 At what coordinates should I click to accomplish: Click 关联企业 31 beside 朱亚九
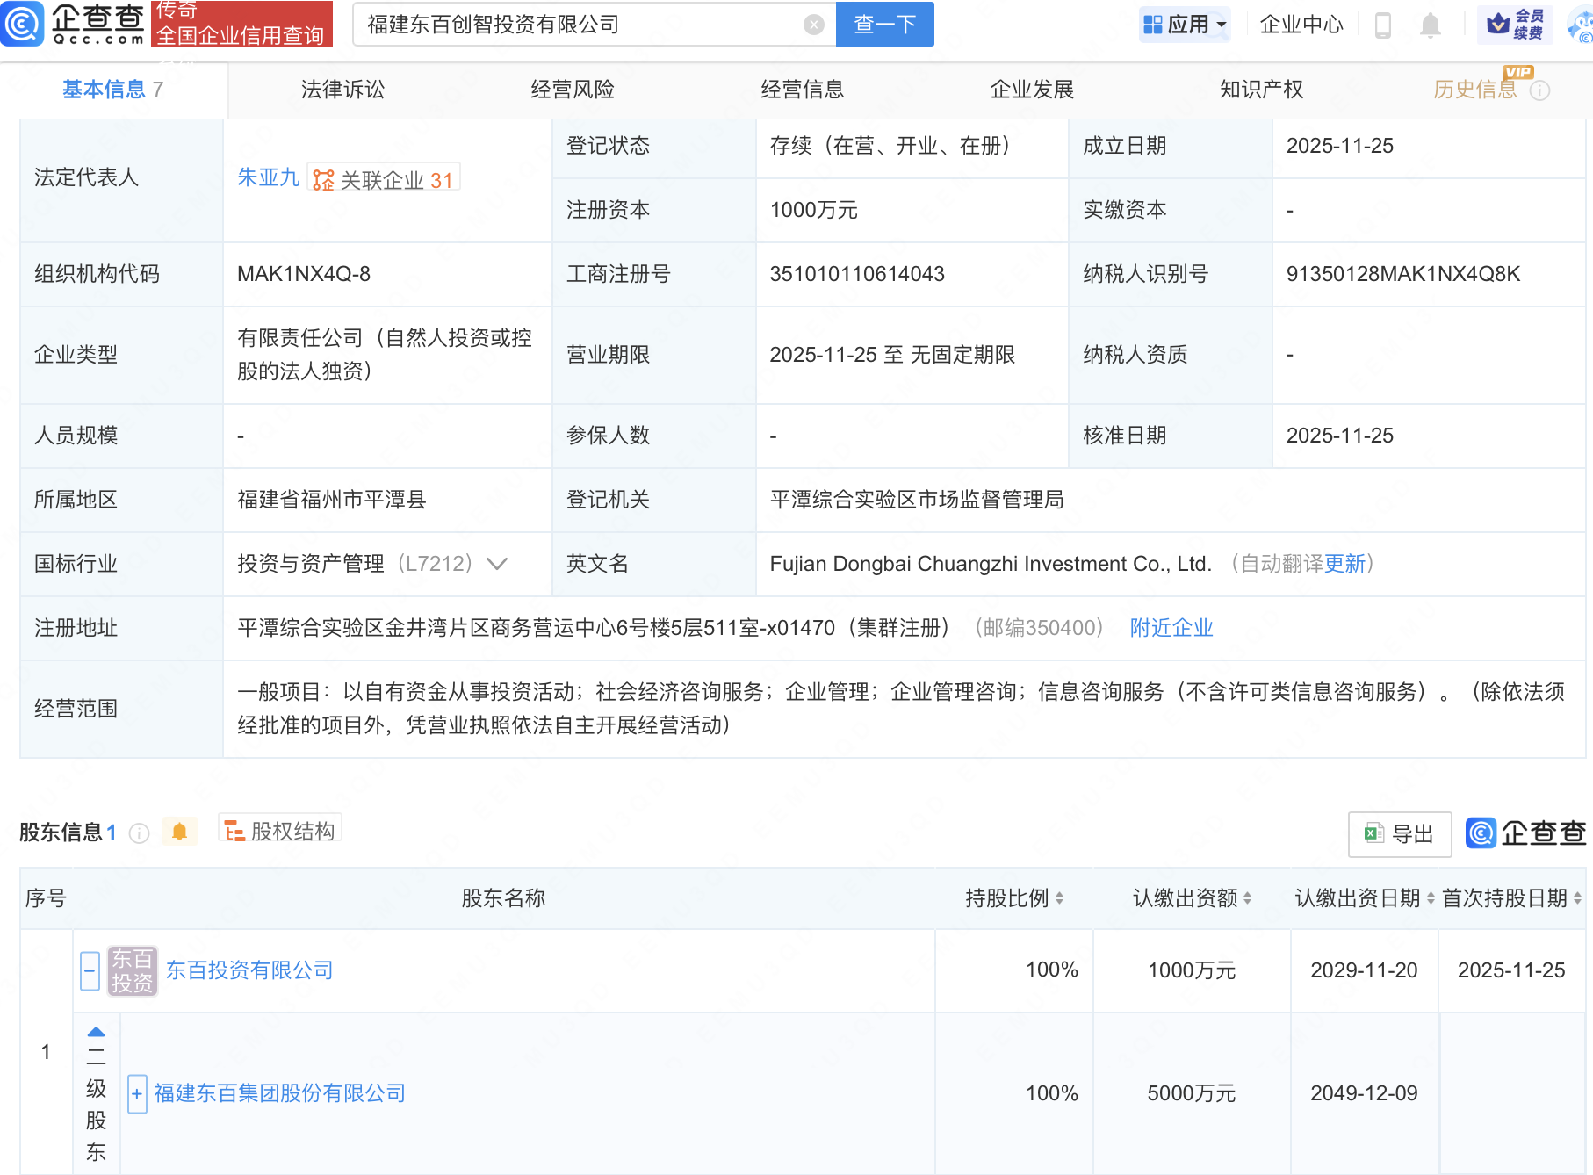pyautogui.click(x=384, y=178)
